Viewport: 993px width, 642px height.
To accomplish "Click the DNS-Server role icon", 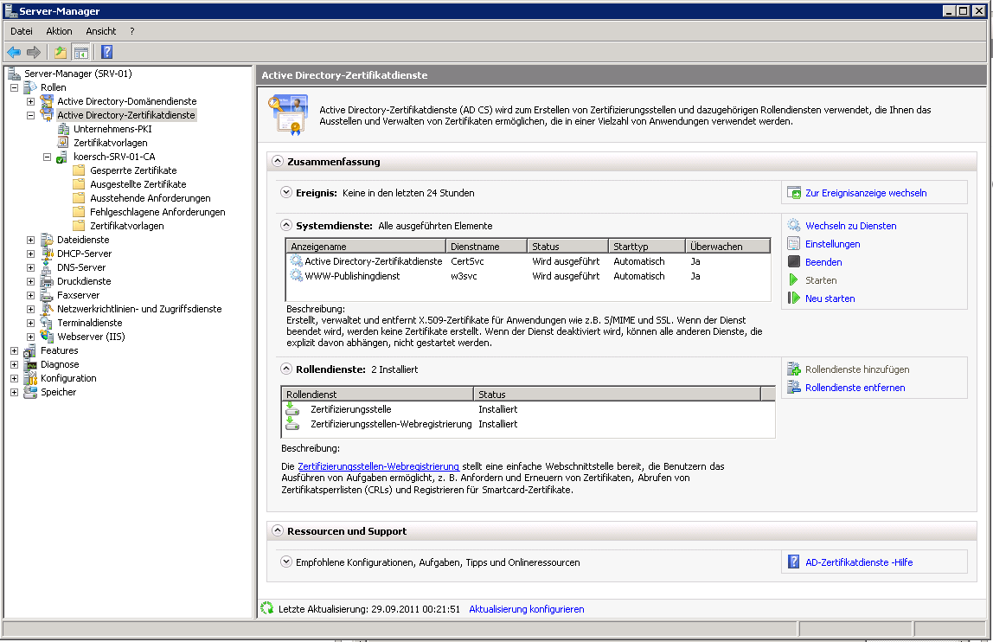I will pyautogui.click(x=47, y=267).
